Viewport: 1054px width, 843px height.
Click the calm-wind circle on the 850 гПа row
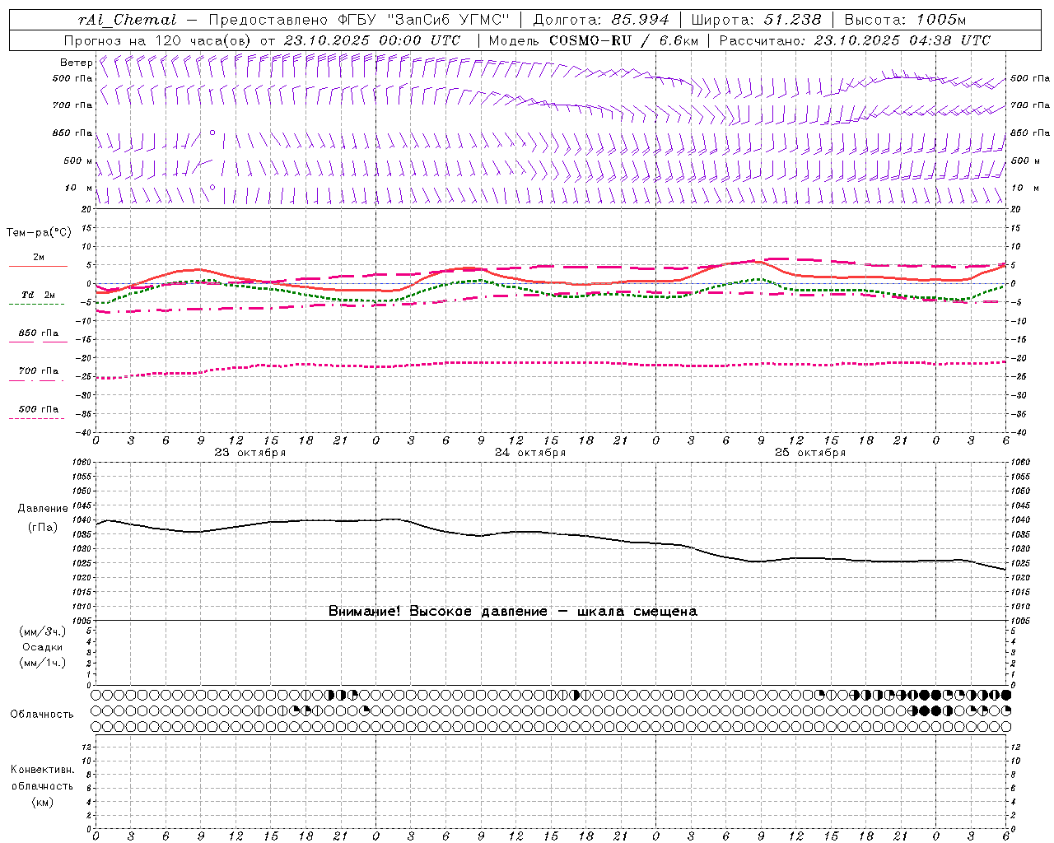[x=212, y=132]
